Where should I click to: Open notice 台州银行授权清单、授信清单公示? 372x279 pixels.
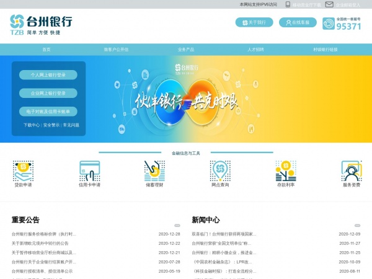coord(42,271)
